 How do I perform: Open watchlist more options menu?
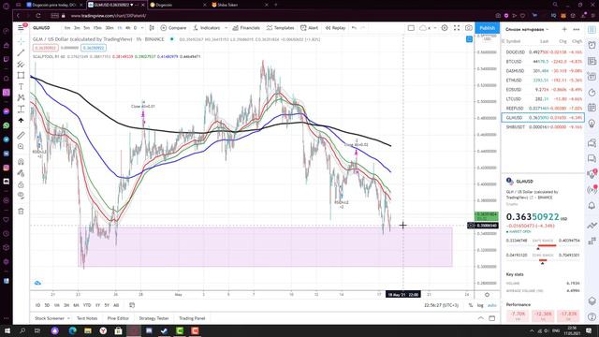[577, 29]
